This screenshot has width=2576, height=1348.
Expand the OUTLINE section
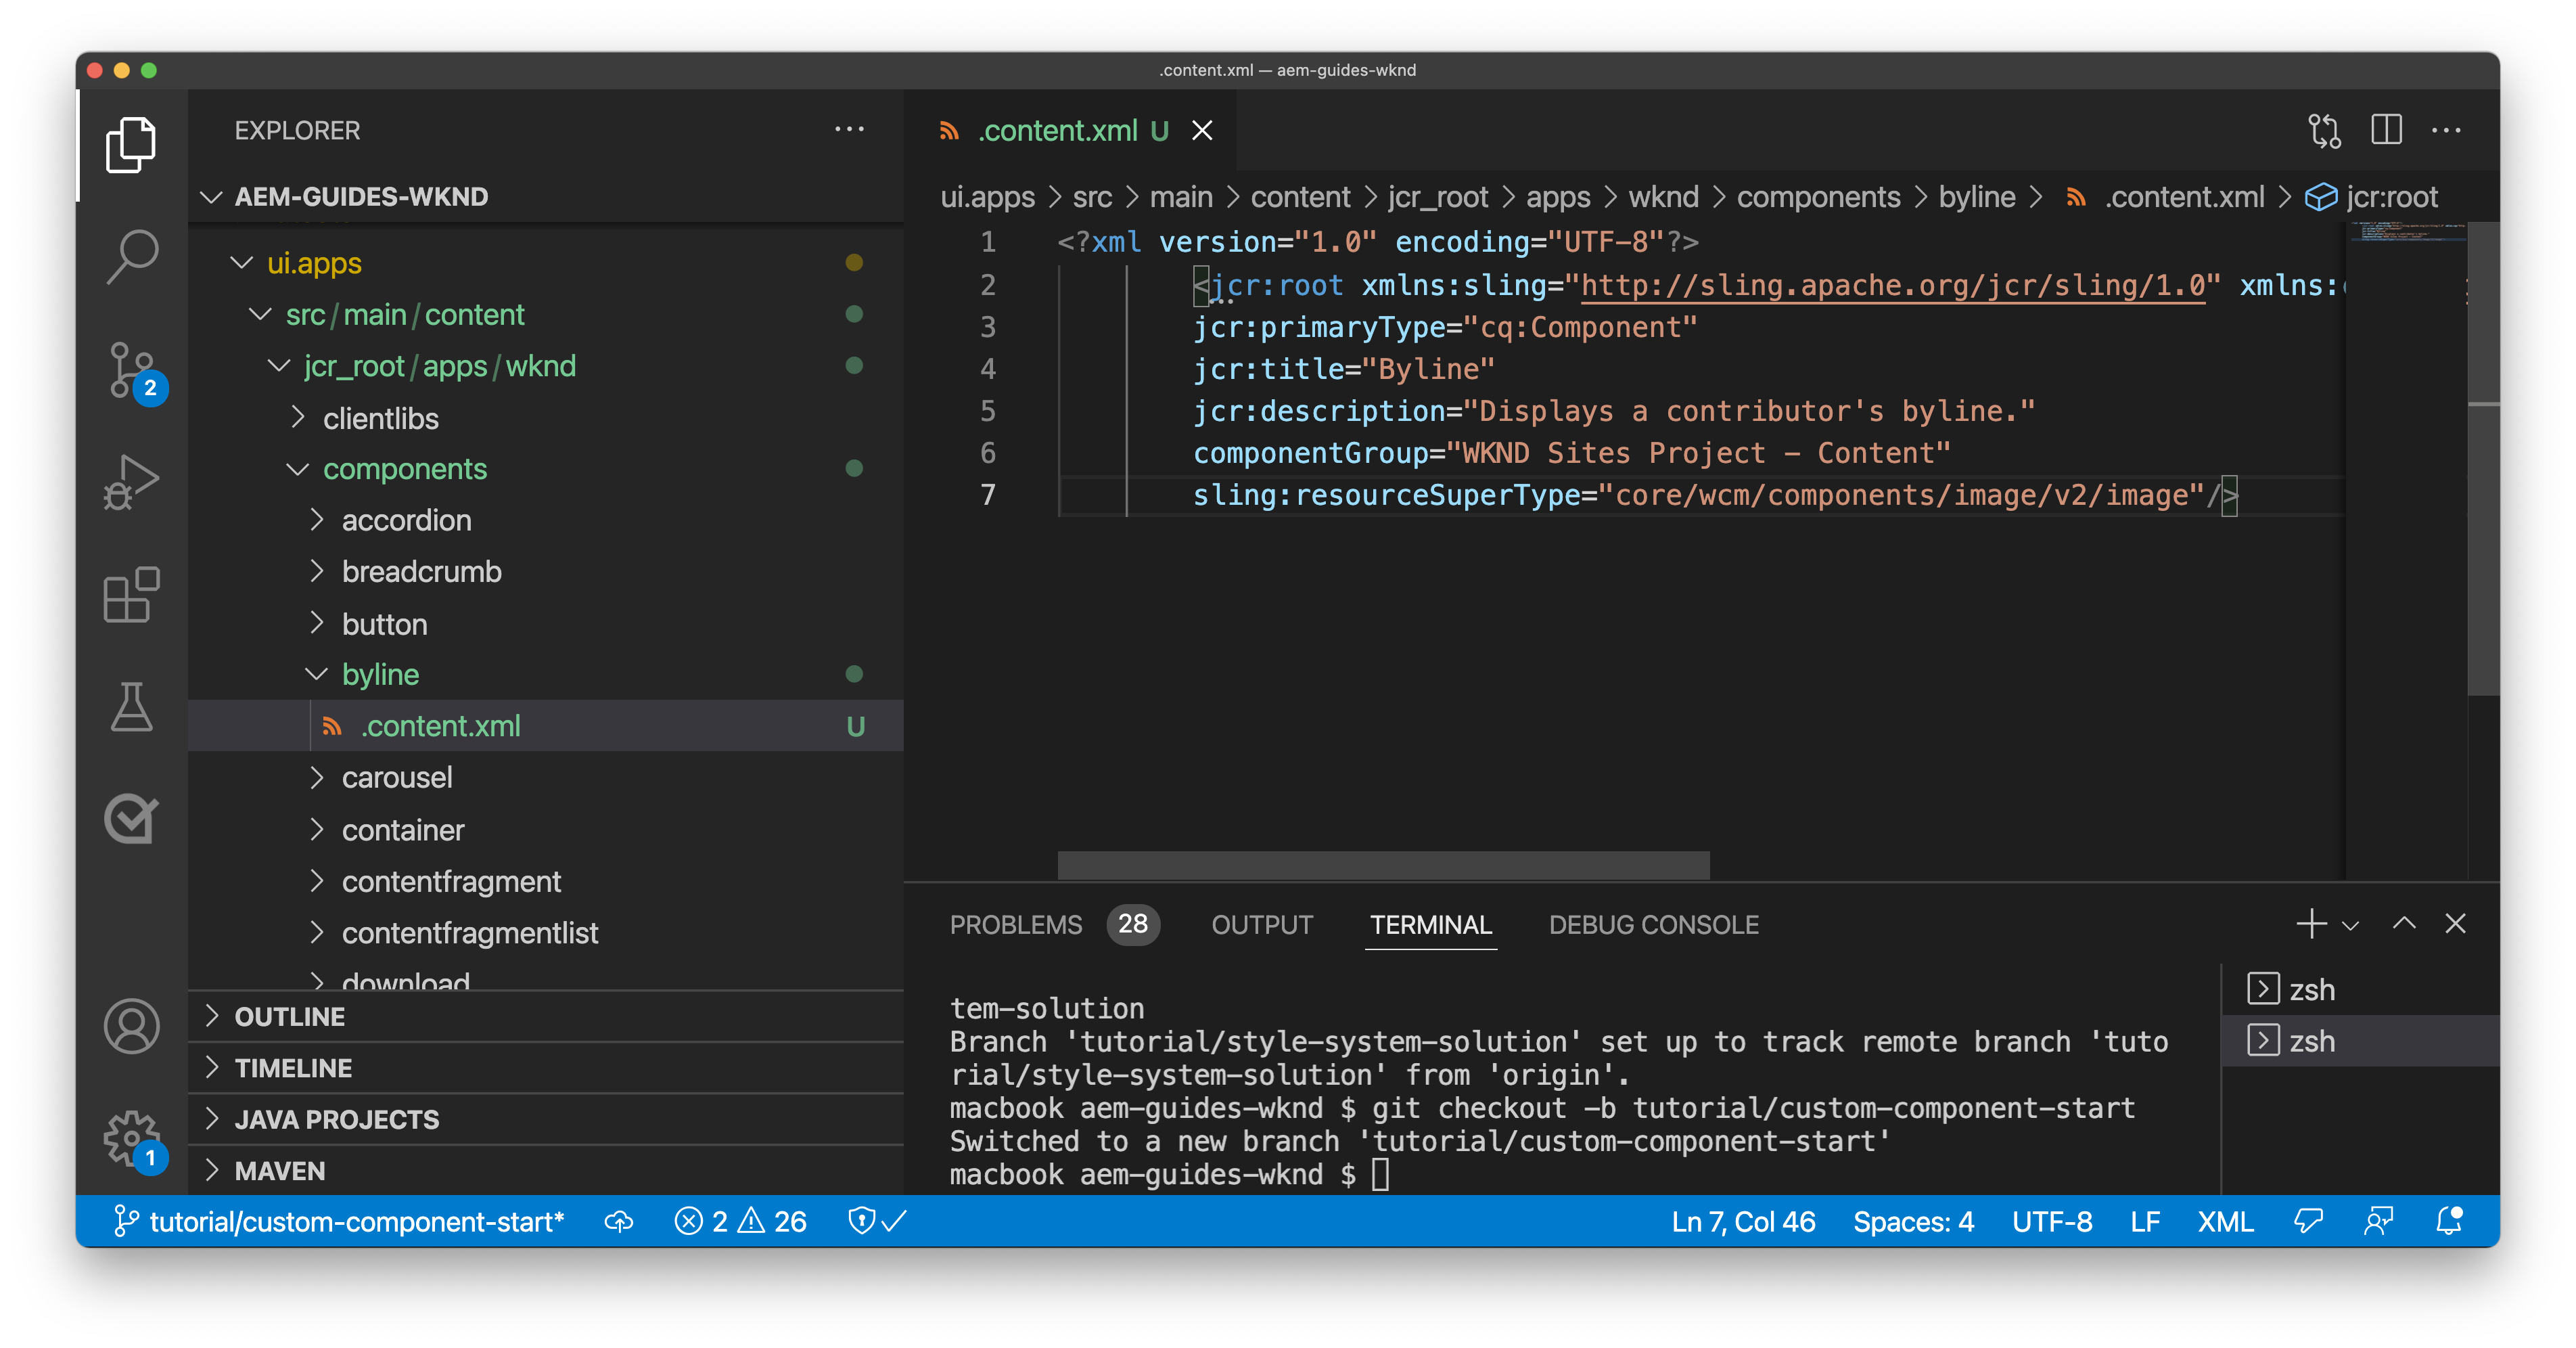(x=290, y=1016)
